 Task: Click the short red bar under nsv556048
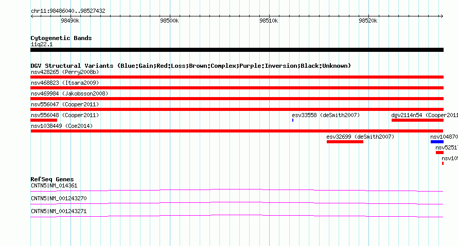44,120
